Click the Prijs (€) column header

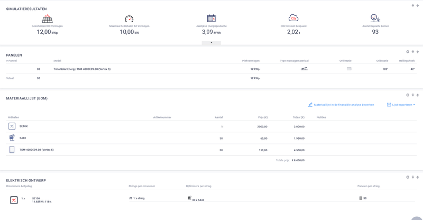[263, 117]
